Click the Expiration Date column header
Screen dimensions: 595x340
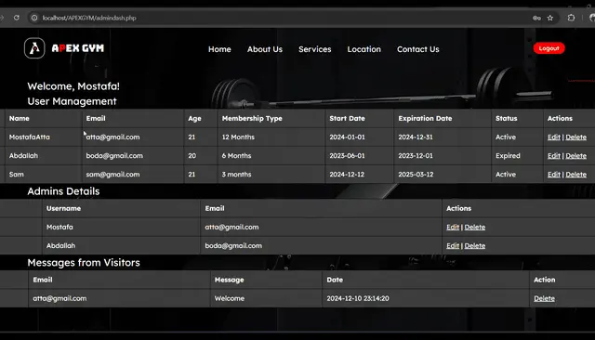coord(425,118)
